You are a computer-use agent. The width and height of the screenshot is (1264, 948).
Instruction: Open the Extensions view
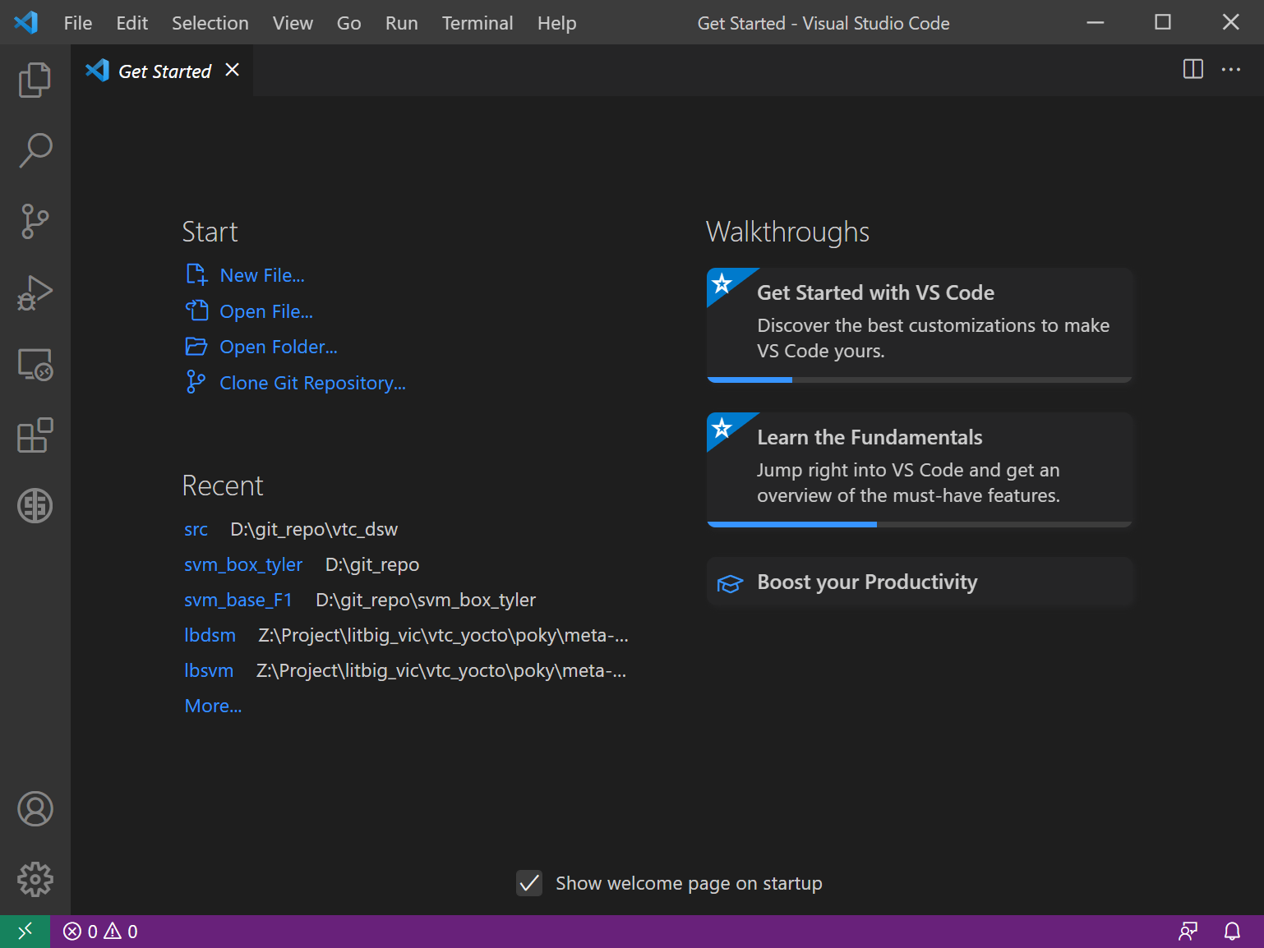tap(35, 435)
